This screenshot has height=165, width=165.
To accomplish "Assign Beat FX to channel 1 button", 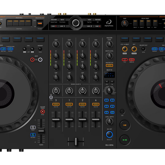I will (x=106, y=100).
